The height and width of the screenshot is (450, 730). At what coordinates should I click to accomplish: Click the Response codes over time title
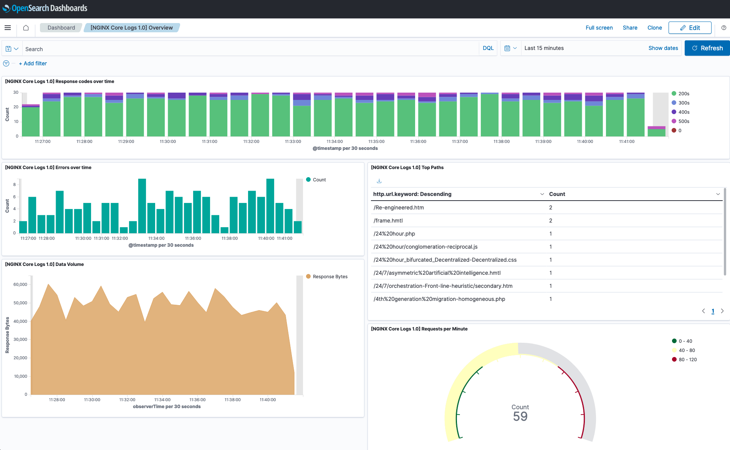tap(60, 81)
